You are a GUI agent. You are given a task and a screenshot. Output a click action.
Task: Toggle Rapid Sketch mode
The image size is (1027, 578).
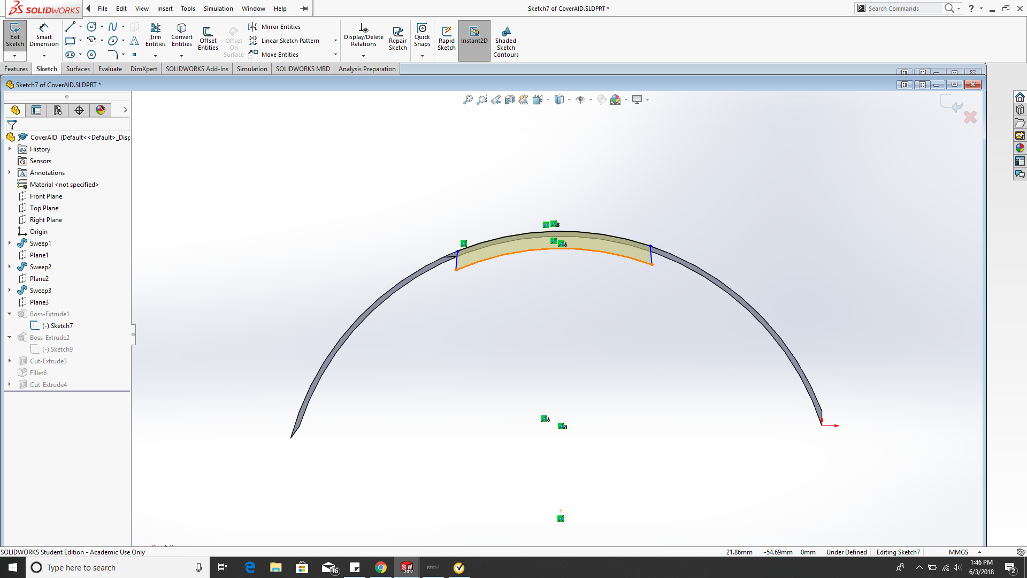click(447, 39)
